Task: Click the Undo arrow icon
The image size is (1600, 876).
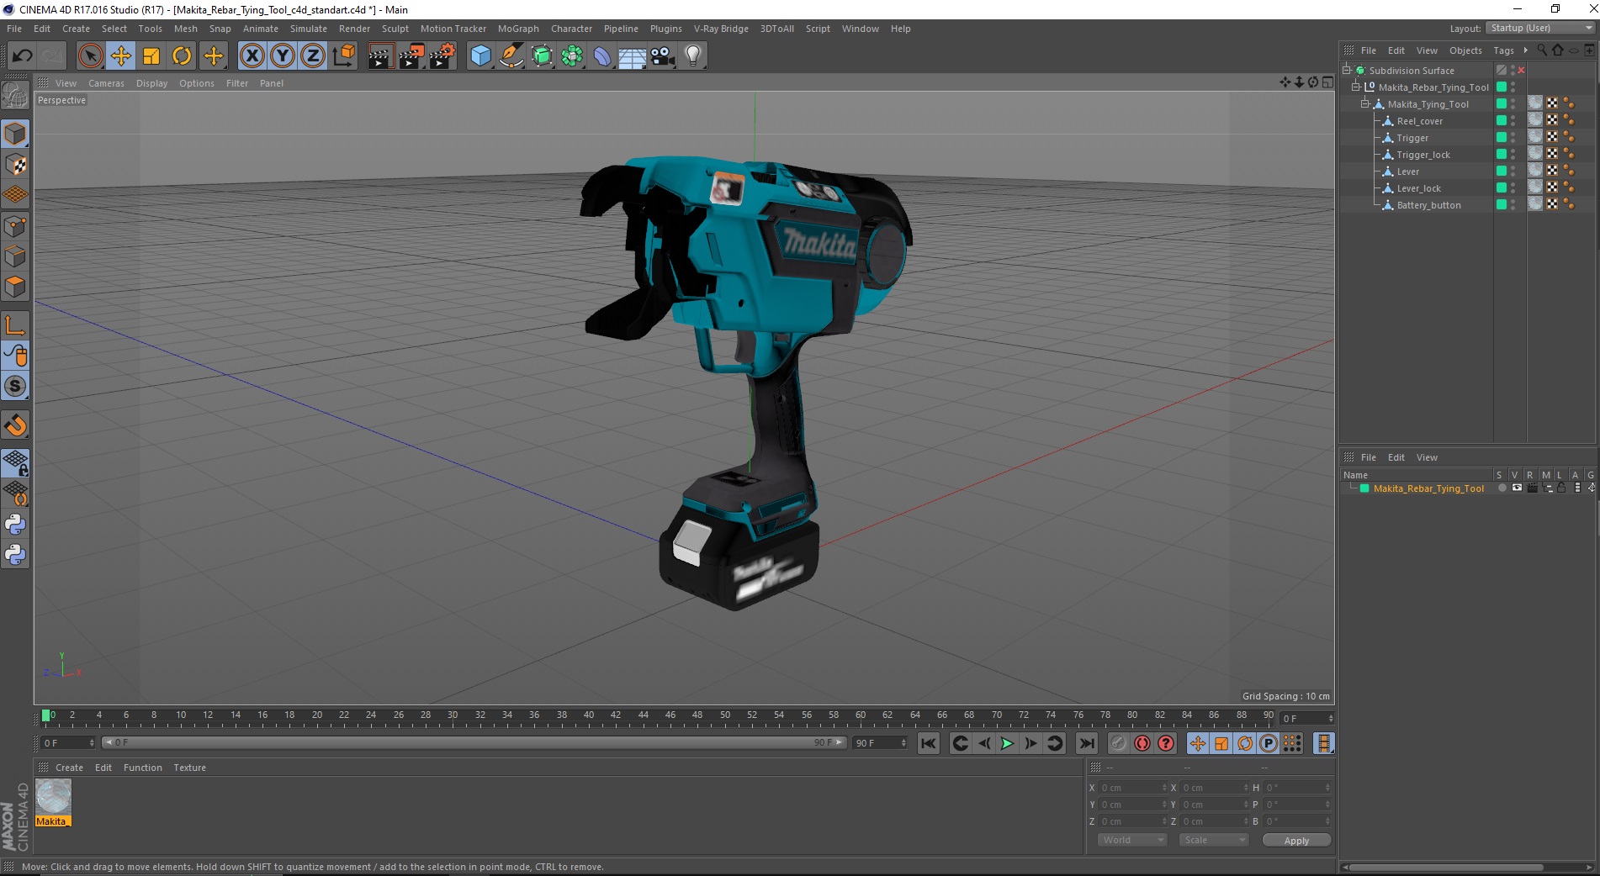Action: click(23, 56)
